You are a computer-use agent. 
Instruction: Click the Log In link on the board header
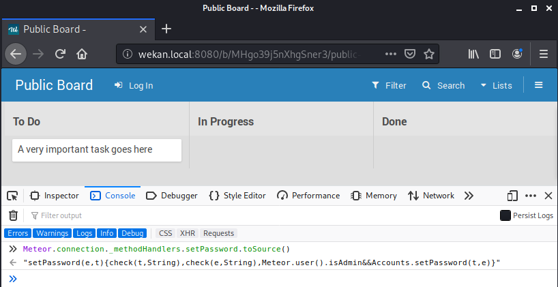(134, 85)
